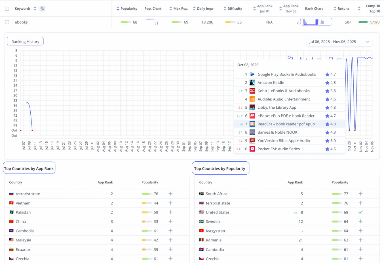The width and height of the screenshot is (384, 263).
Task: Click the red Out data point near Jul 09
Action: coord(32,131)
